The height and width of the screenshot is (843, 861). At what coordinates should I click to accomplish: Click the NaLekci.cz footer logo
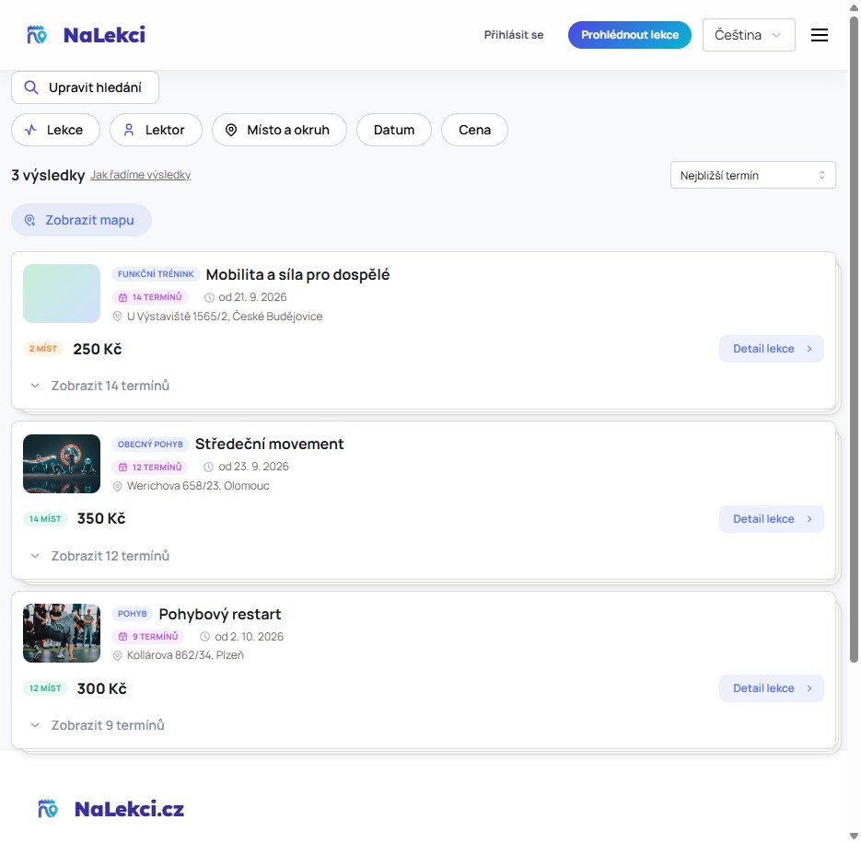pyautogui.click(x=111, y=809)
